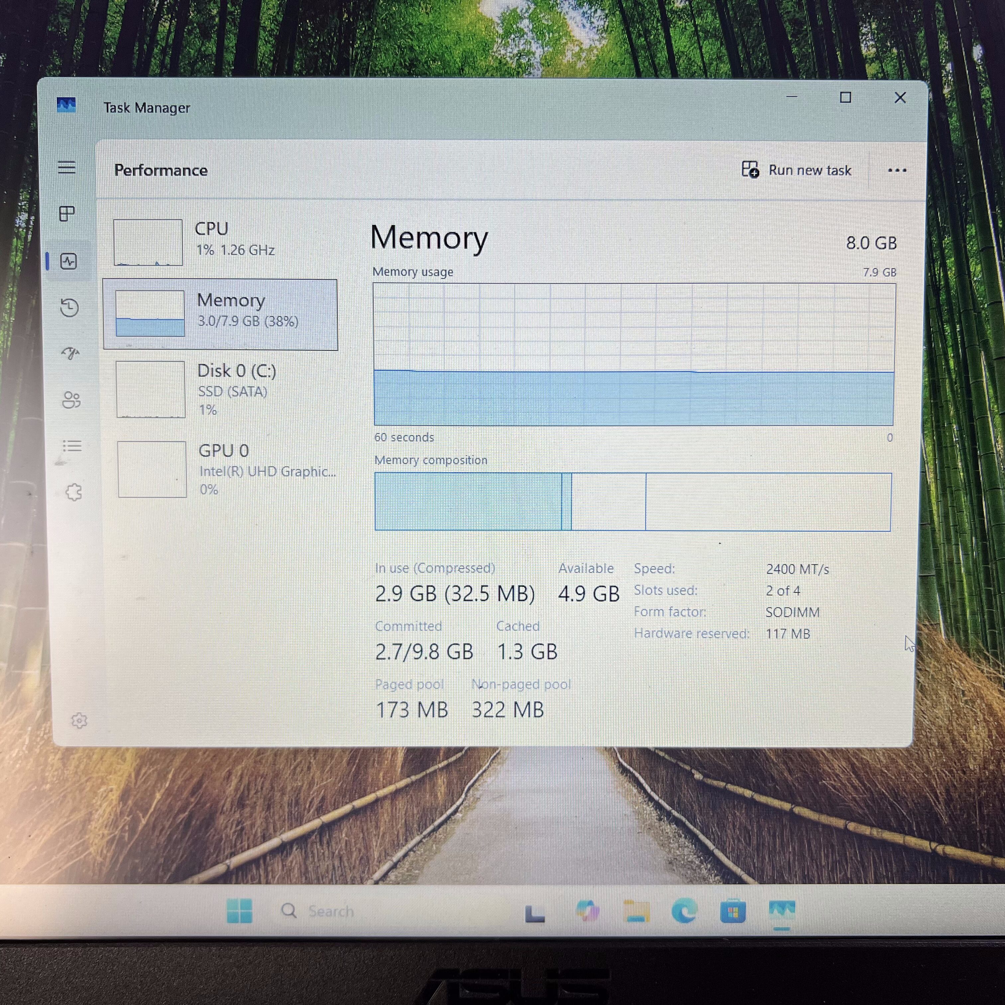This screenshot has width=1005, height=1005.
Task: Click the '2.9 GB (32.5 MB)' in use value
Action: click(455, 594)
